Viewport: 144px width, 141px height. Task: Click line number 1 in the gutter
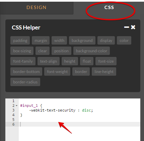(13, 101)
